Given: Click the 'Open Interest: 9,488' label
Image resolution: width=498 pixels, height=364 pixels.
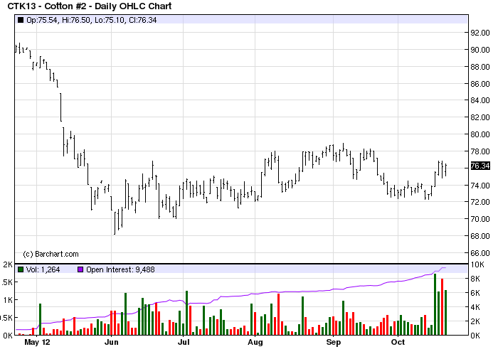Looking at the screenshot, I should pos(120,269).
